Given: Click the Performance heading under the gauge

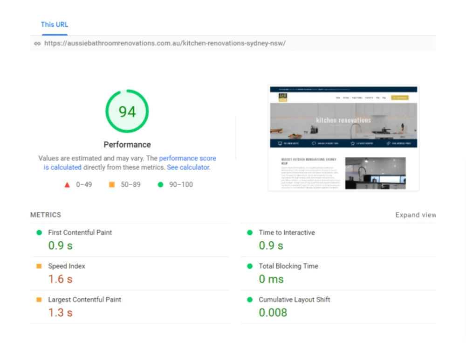Looking at the screenshot, I should click(127, 145).
